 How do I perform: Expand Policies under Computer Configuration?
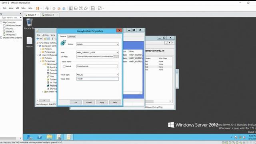(x=40, y=49)
